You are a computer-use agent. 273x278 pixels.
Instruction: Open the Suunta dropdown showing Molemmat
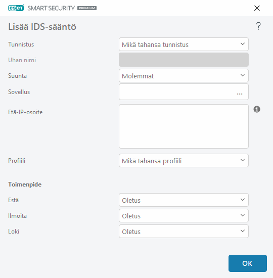pos(184,76)
